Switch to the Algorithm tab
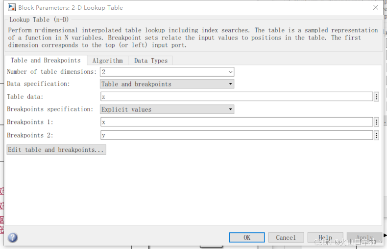Viewport: 387px width, 249px height. [108, 61]
